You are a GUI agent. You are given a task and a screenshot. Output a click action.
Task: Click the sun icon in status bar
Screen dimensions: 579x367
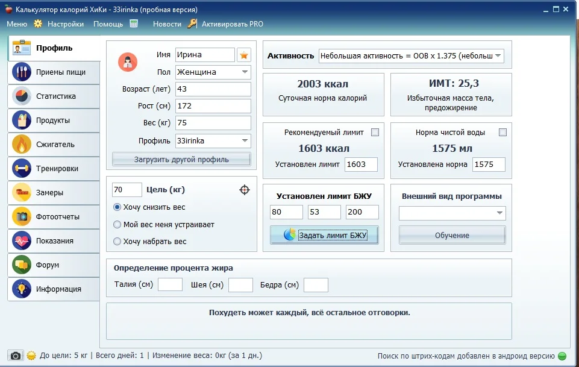[31, 356]
